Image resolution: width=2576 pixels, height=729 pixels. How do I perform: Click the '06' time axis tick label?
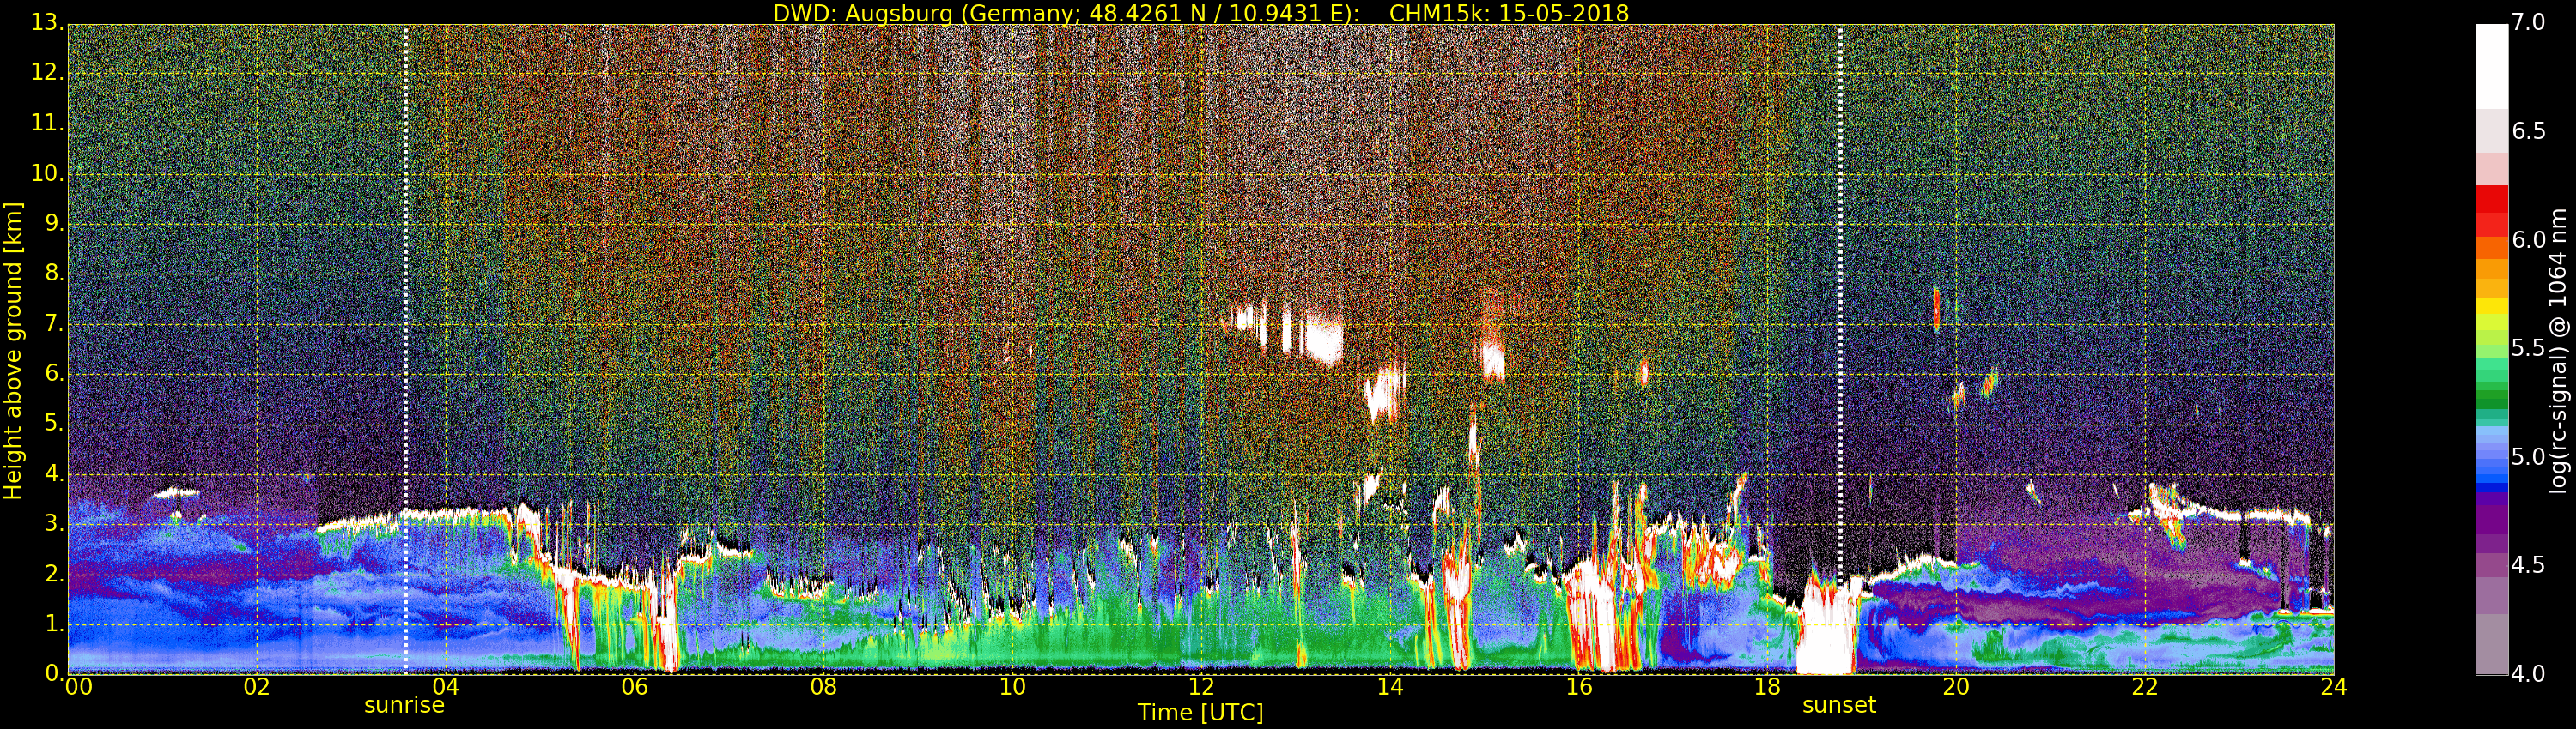pyautogui.click(x=635, y=687)
